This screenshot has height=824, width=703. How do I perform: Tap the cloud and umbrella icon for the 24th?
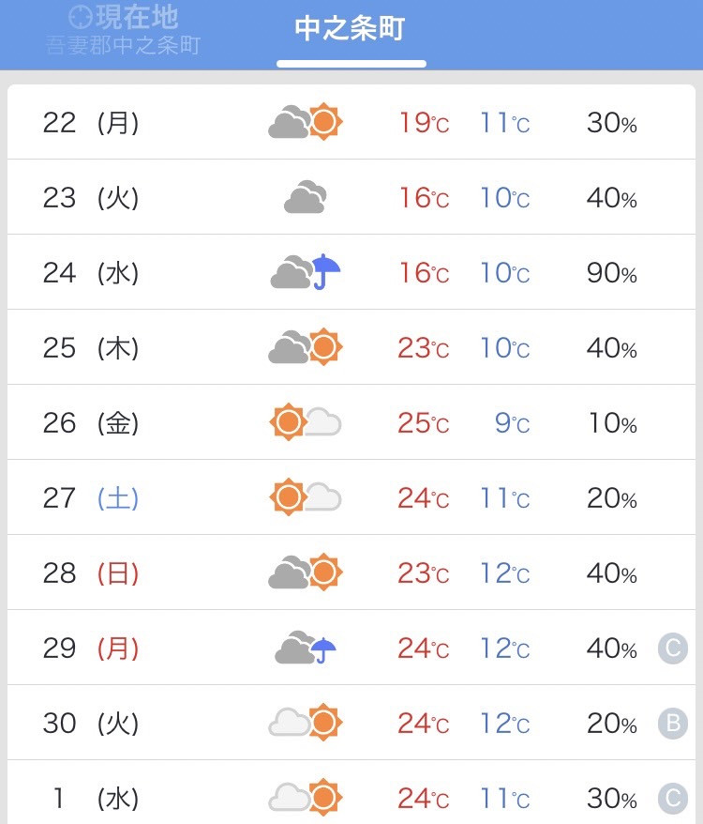coord(305,271)
